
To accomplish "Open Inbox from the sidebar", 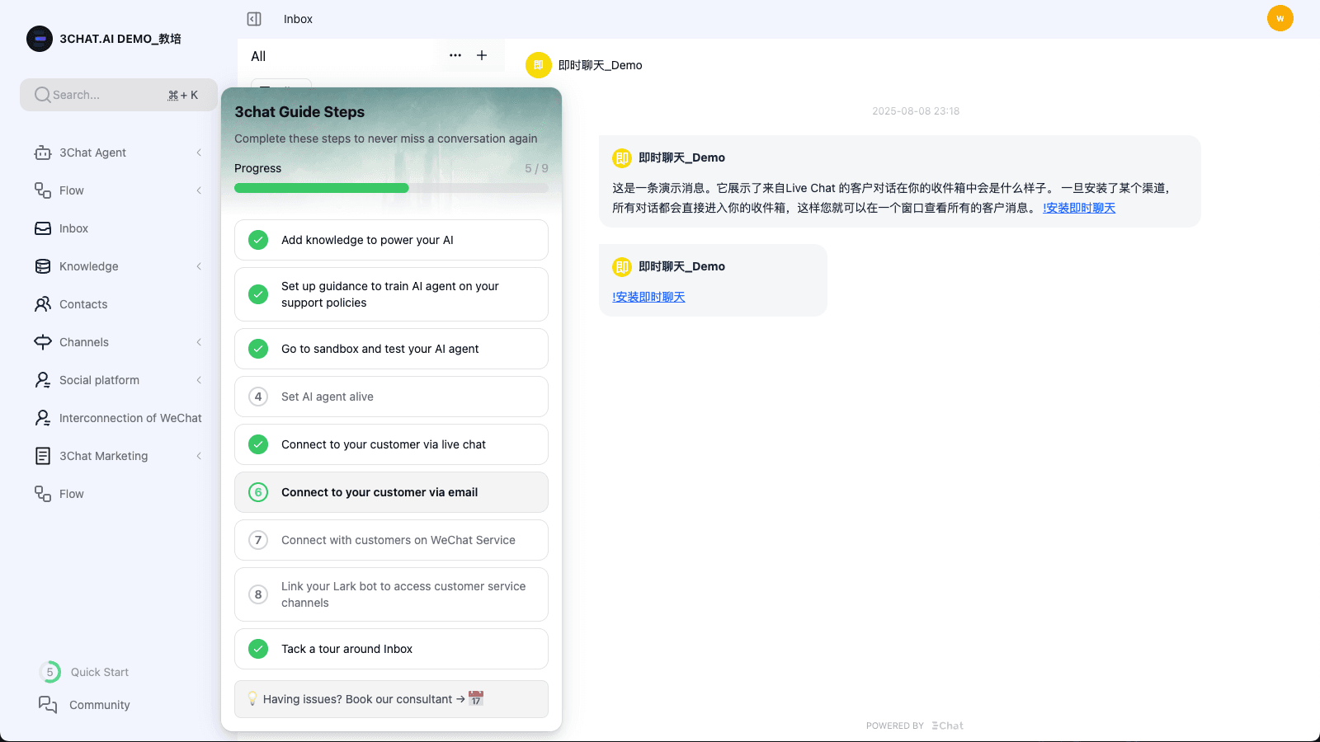I will pyautogui.click(x=73, y=228).
